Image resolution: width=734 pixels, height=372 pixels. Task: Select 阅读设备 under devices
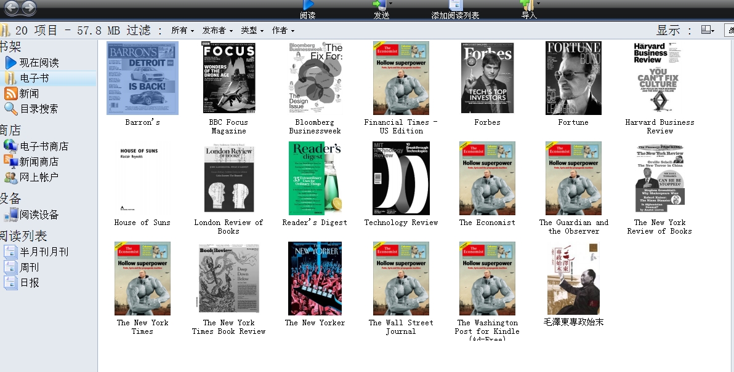[38, 215]
